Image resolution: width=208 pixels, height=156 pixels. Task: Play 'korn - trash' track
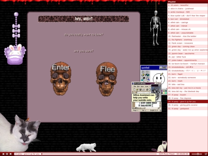click(188, 81)
